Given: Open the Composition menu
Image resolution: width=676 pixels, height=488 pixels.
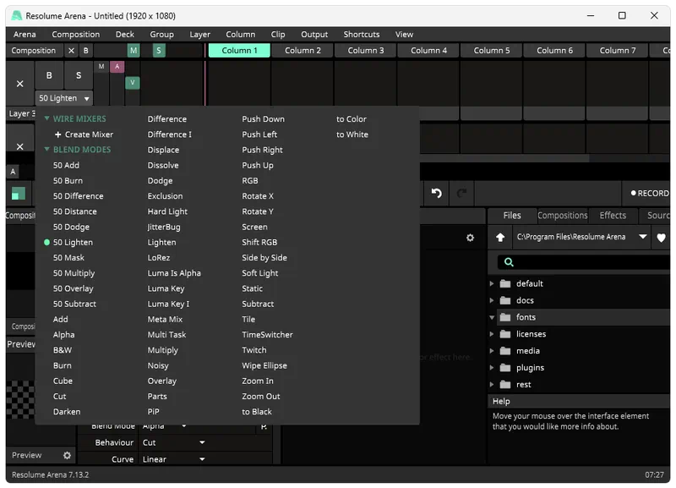Looking at the screenshot, I should tap(75, 34).
